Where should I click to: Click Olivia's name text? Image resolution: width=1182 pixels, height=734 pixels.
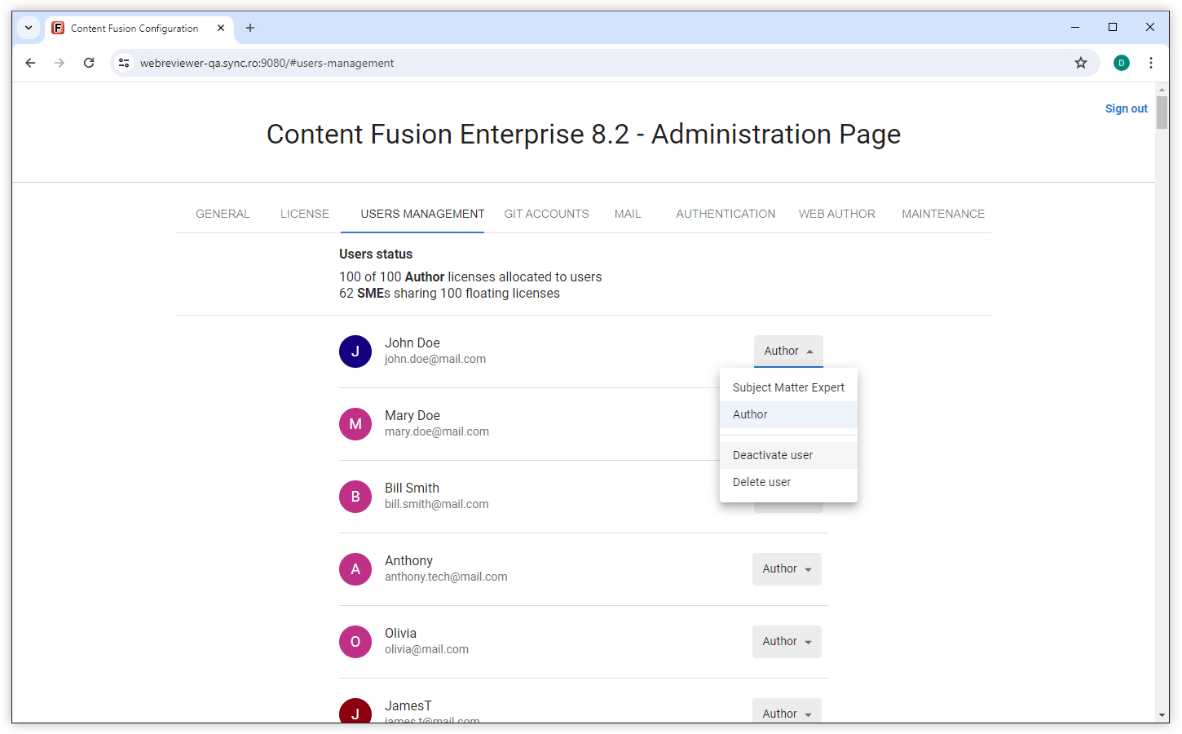[400, 634]
